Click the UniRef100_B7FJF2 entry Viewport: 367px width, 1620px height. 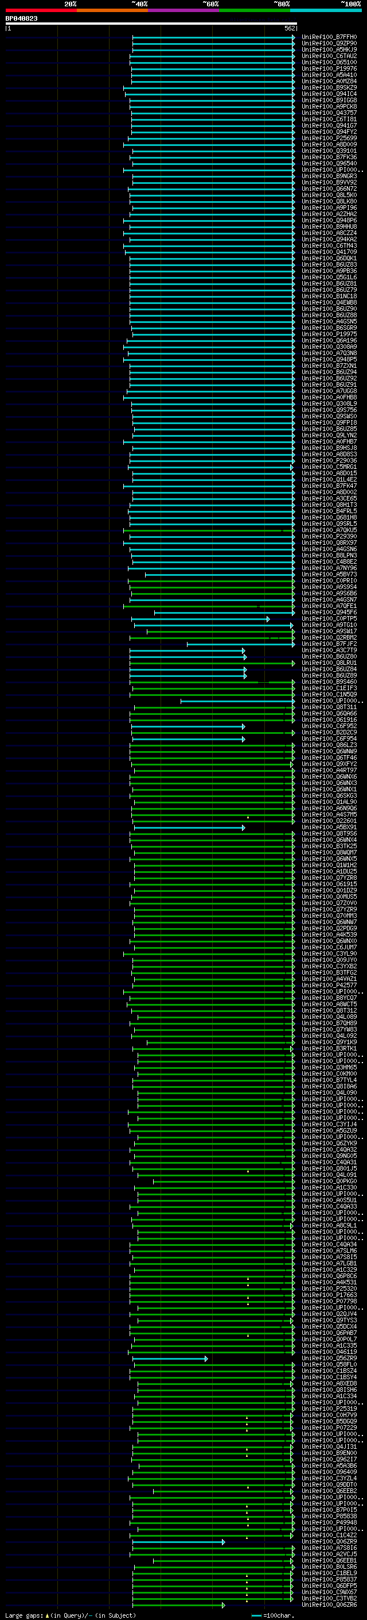click(x=329, y=644)
